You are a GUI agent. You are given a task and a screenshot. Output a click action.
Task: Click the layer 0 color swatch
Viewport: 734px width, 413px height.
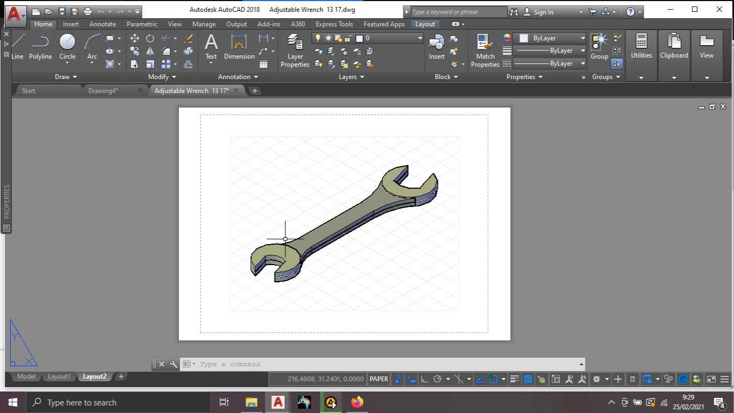[x=359, y=38]
